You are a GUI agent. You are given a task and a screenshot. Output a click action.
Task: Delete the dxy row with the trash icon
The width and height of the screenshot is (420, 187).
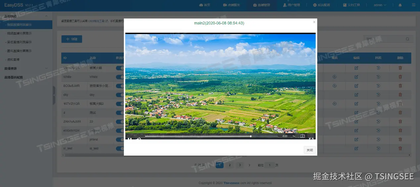(x=400, y=94)
